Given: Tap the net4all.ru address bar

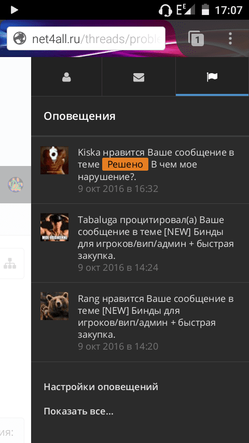Looking at the screenshot, I should click(86, 38).
